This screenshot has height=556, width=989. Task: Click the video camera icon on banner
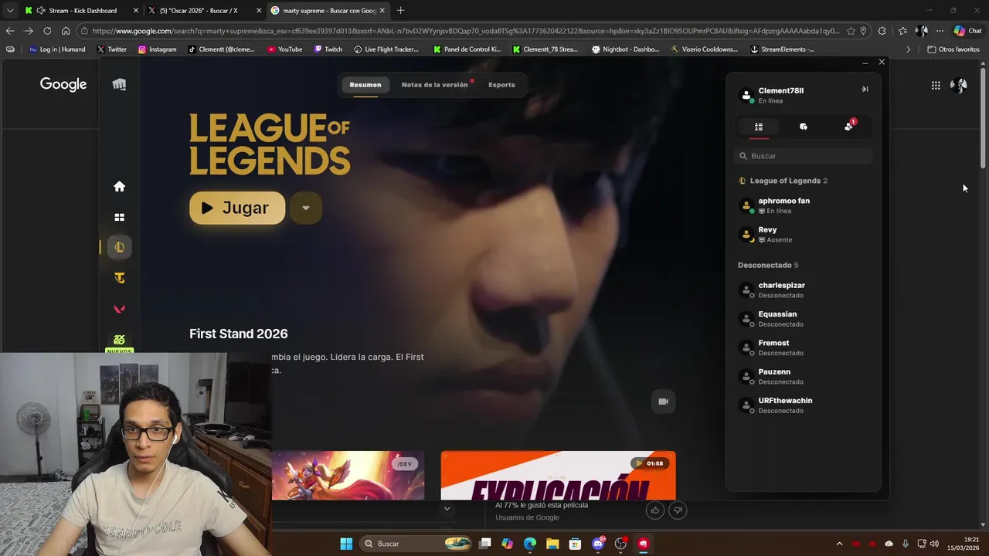pyautogui.click(x=663, y=402)
